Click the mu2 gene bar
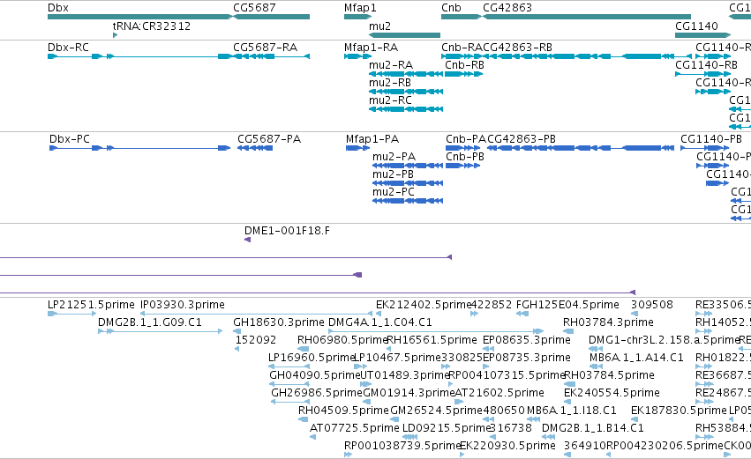This screenshot has width=751, height=459. tap(404, 35)
